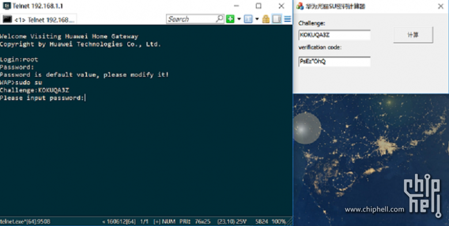Maximize the Telnet 192.168.1.1 window
449x226 pixels.
coord(259,6)
